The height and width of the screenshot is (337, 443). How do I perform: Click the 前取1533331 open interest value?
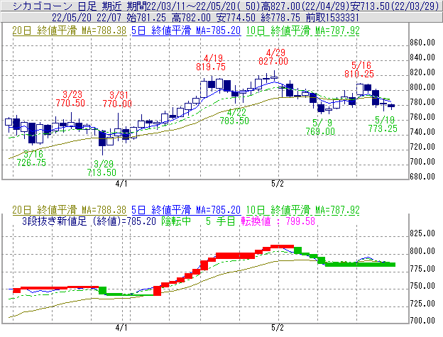(x=332, y=18)
